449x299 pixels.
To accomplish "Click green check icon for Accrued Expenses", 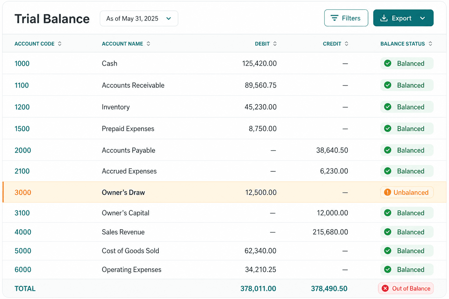I will [x=388, y=171].
